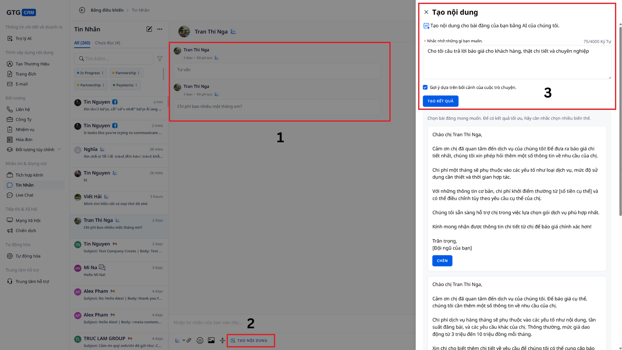
Task: Switch to the Chưa đọc (4) tab
Action: tap(107, 43)
